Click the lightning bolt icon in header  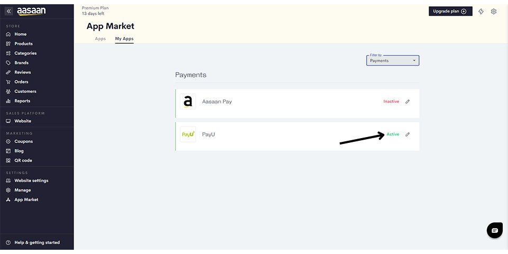pos(481,11)
